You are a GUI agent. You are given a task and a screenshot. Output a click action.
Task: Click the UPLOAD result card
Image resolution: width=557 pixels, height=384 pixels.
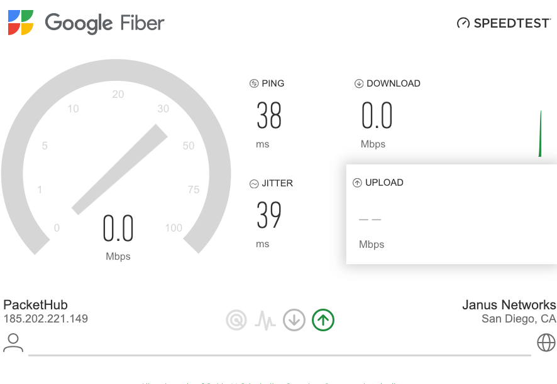[x=451, y=214]
